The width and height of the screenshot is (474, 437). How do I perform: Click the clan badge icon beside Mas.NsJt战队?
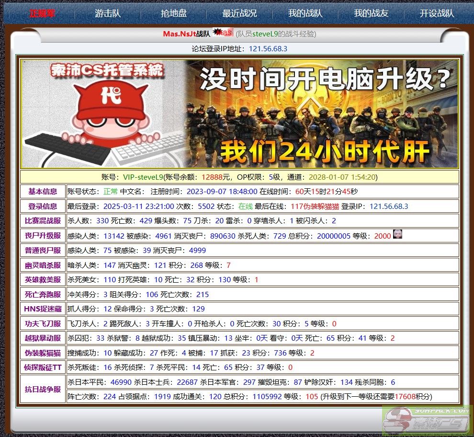223,33
